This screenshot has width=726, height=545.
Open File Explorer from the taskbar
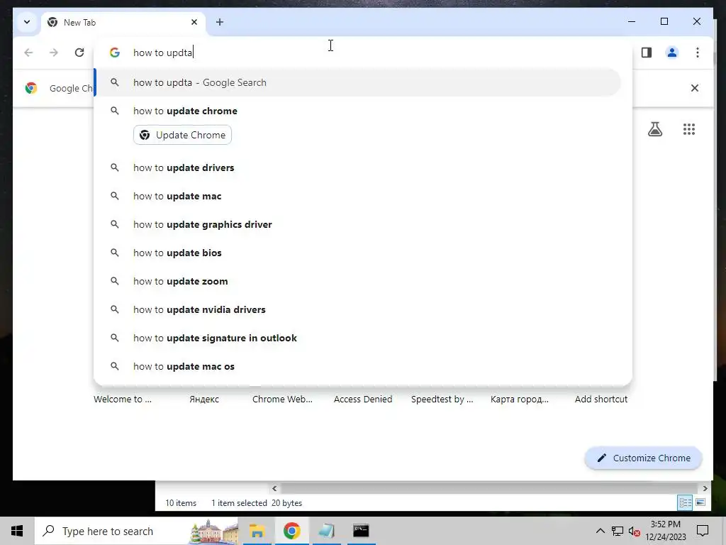(x=257, y=531)
